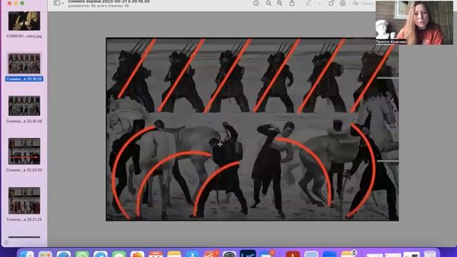Click the plus icon below the thumbnail sidebar
Image resolution: width=457 pixels, height=257 pixels.
click(6, 243)
